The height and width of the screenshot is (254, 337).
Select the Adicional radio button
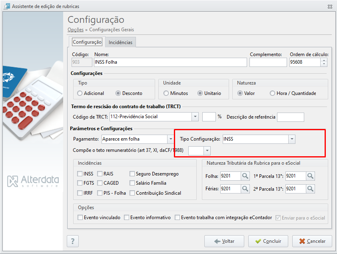[80, 93]
